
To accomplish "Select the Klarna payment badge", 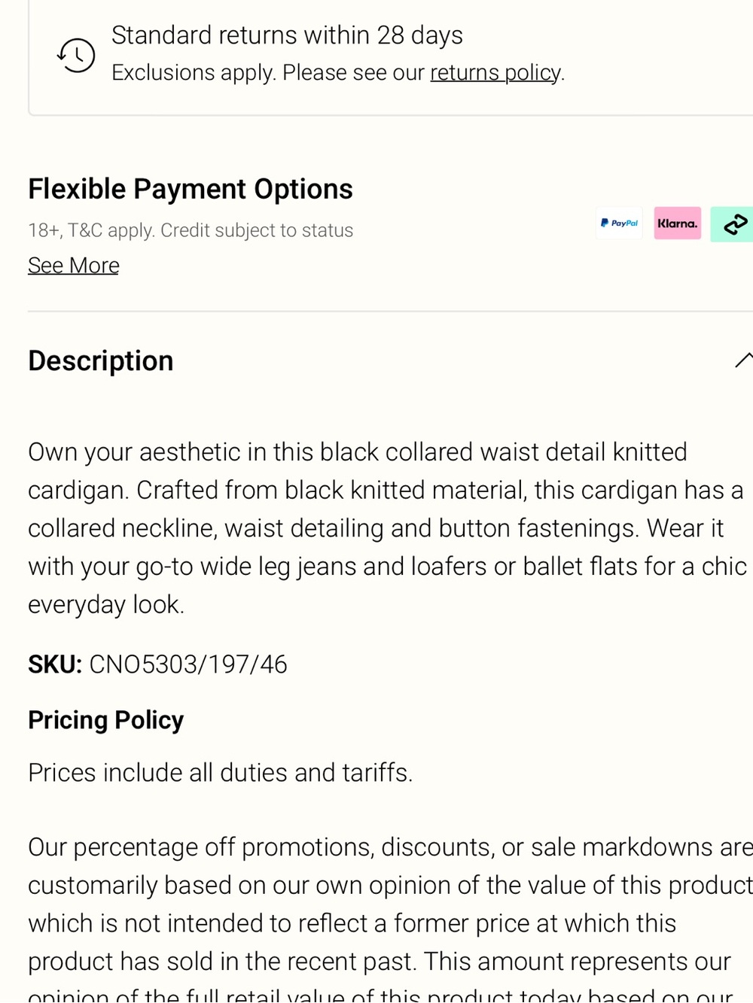I will pyautogui.click(x=677, y=223).
